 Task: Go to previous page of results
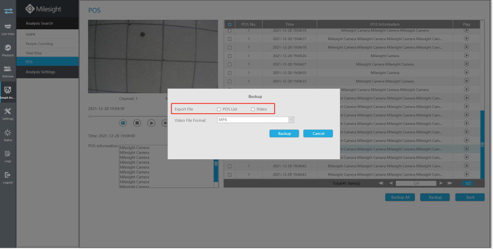(391, 183)
